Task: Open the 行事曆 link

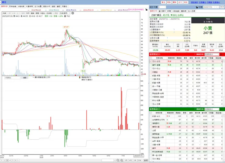Action: pos(209,2)
